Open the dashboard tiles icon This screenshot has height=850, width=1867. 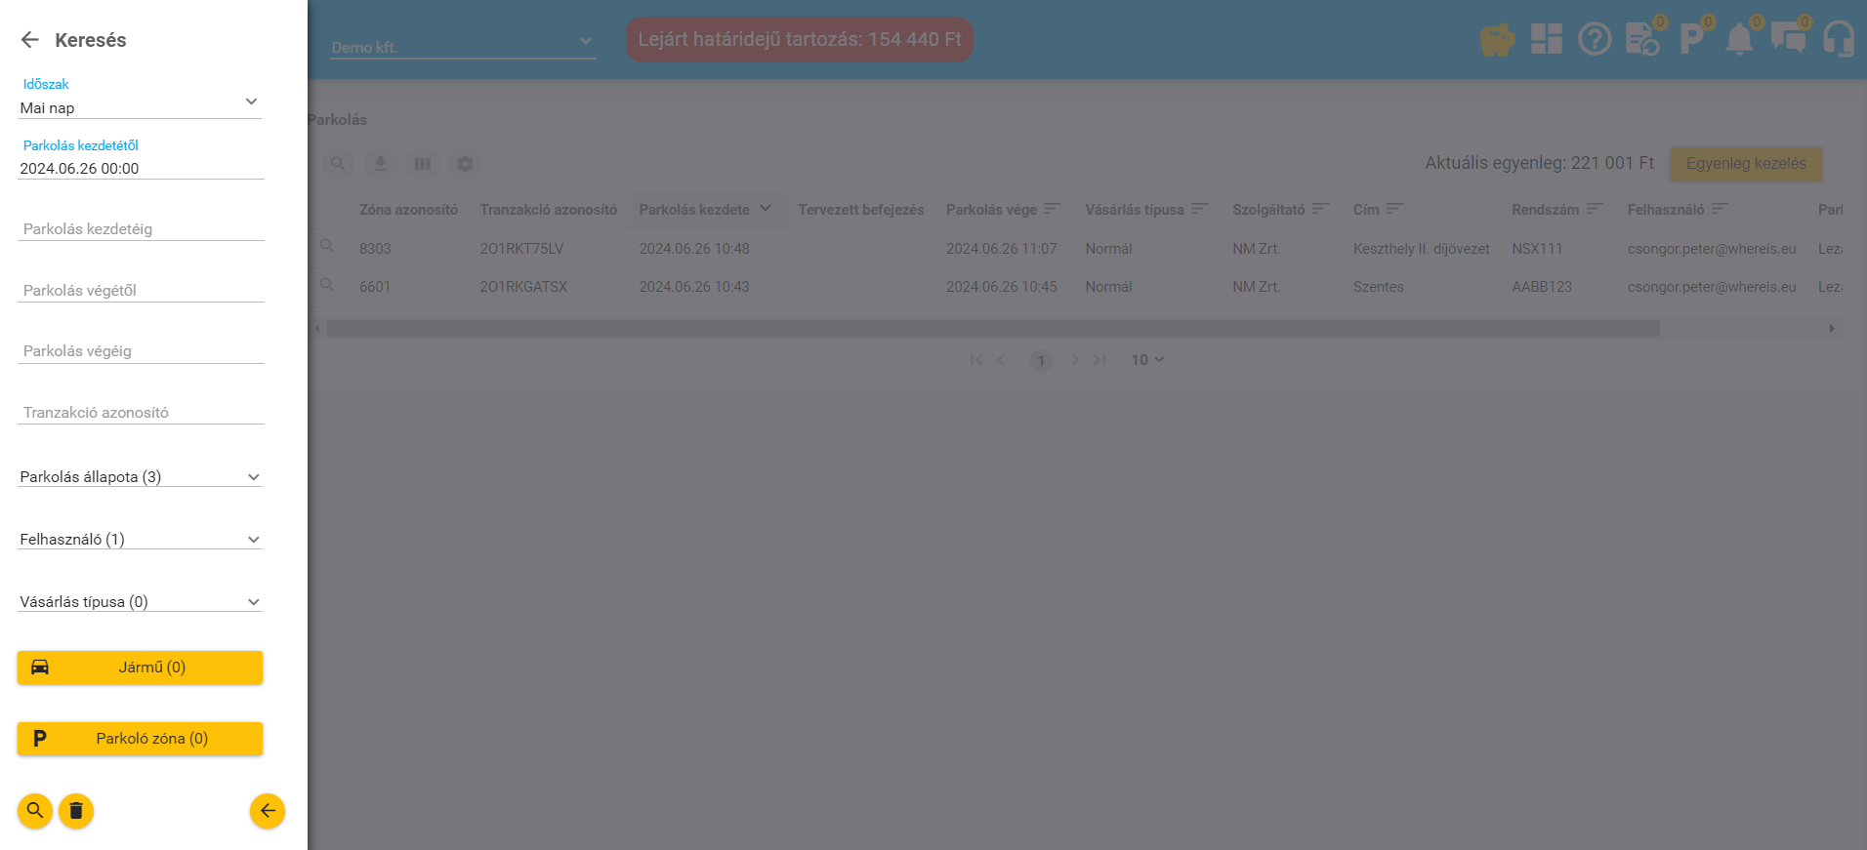pyautogui.click(x=1546, y=40)
